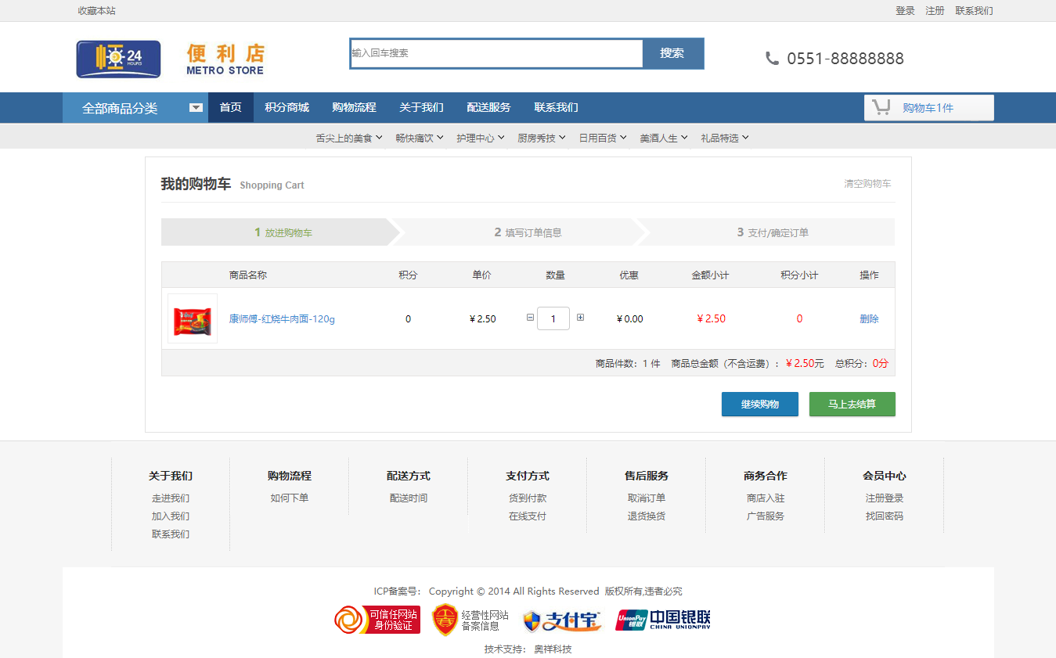The image size is (1056, 658).
Task: Click the search input field
Action: (x=496, y=53)
